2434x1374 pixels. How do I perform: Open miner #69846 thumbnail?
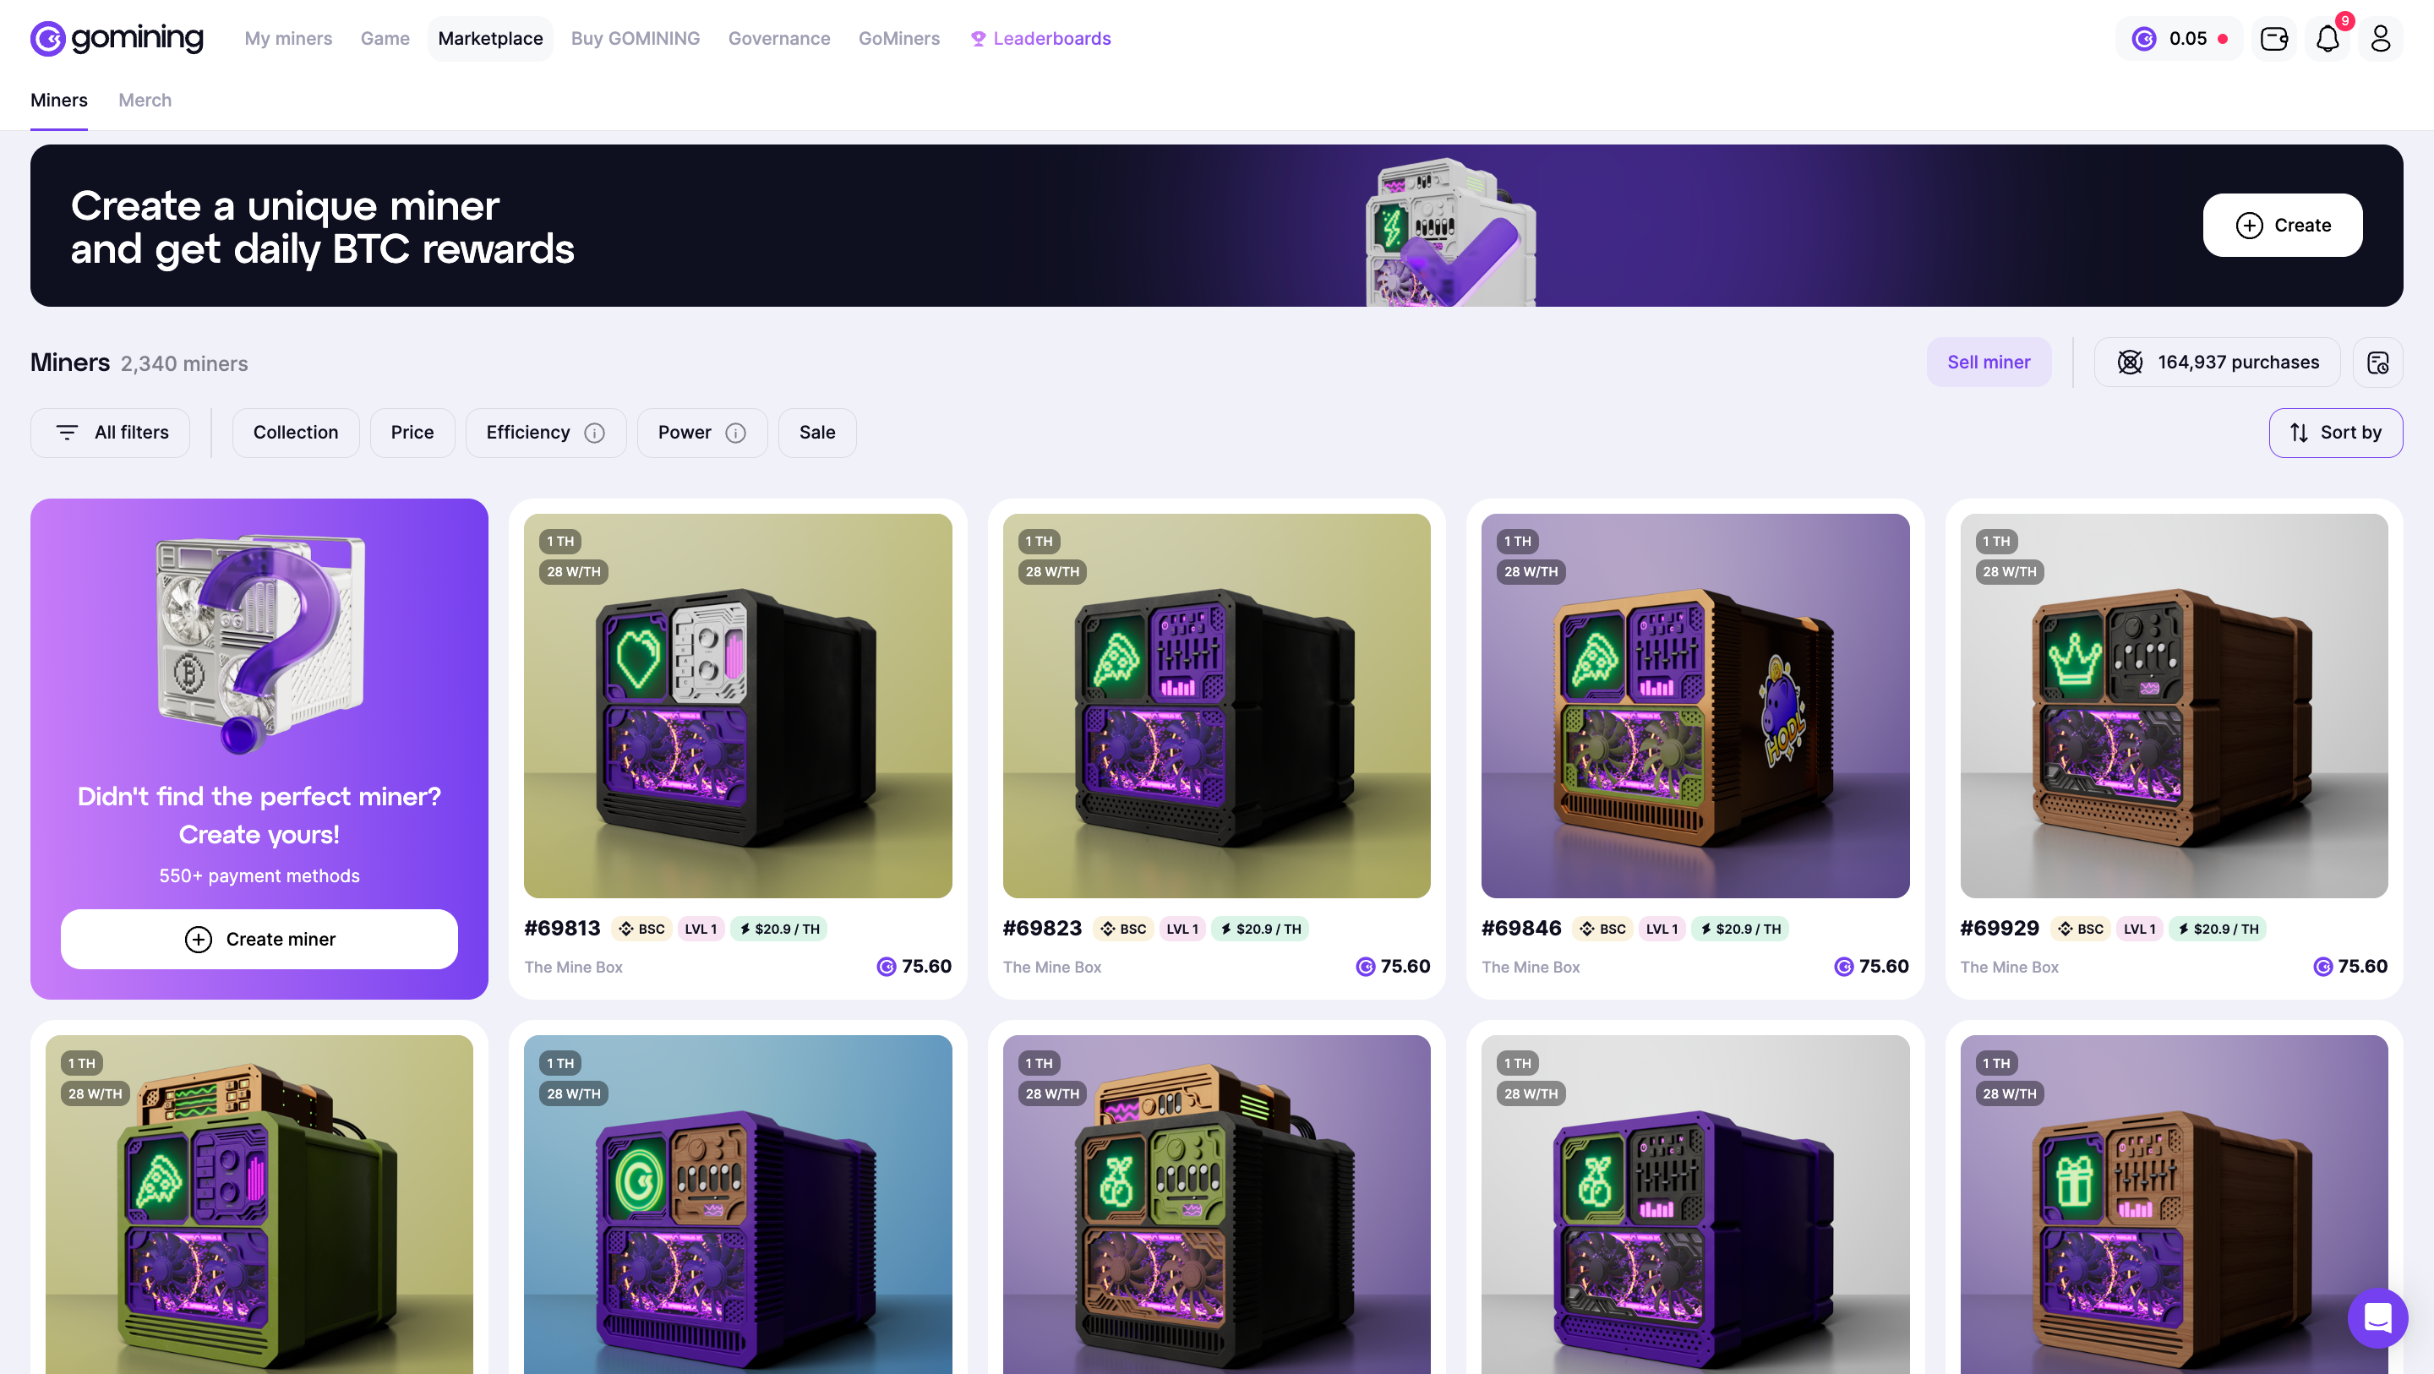1695,706
